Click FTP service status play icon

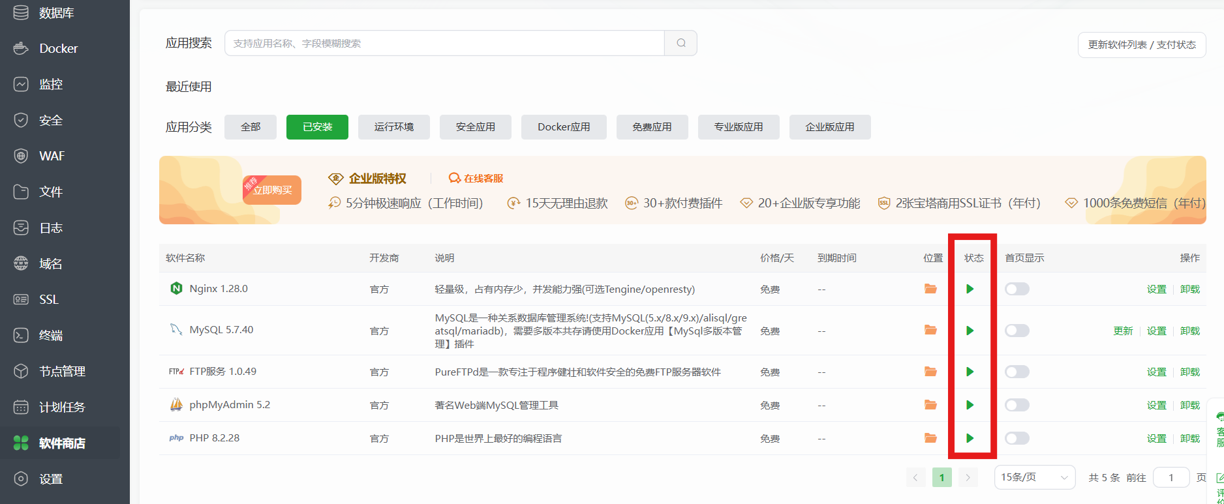(970, 372)
